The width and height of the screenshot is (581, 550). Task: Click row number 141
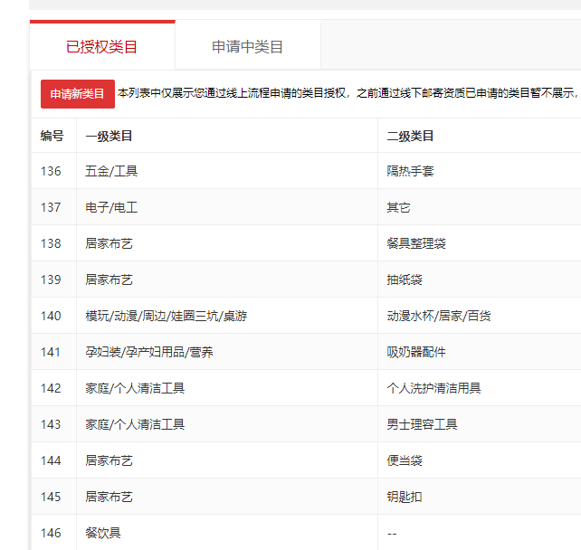tap(51, 352)
